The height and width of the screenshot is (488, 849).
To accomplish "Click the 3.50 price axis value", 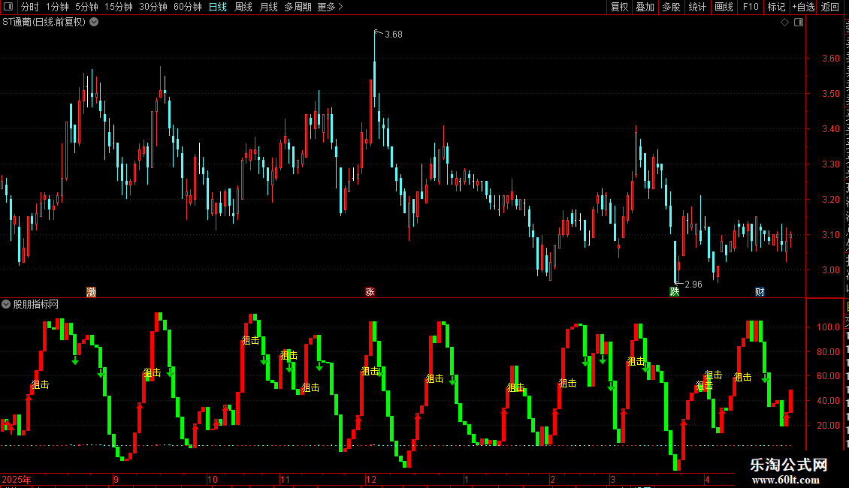I will (x=830, y=94).
